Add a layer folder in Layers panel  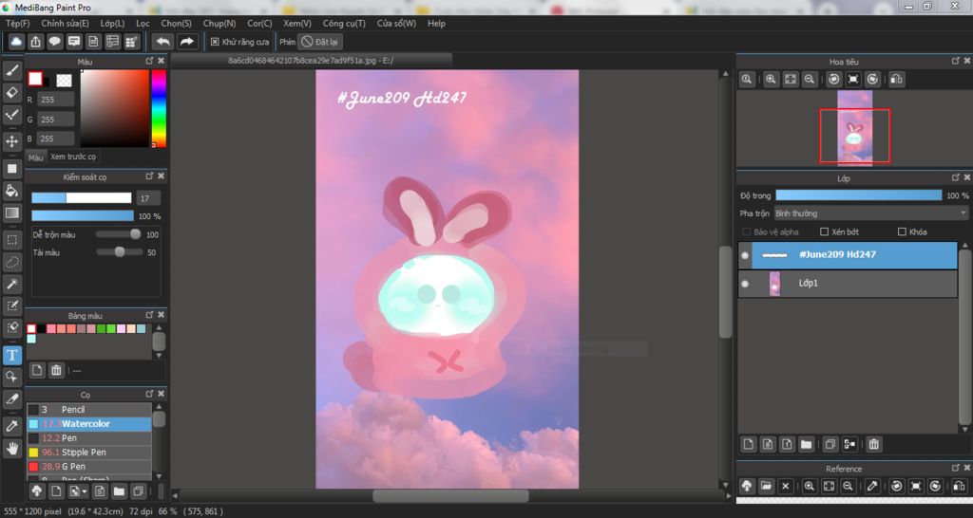(806, 444)
